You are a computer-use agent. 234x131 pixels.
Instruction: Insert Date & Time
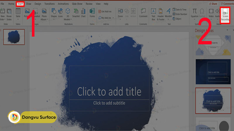[x=180, y=10]
